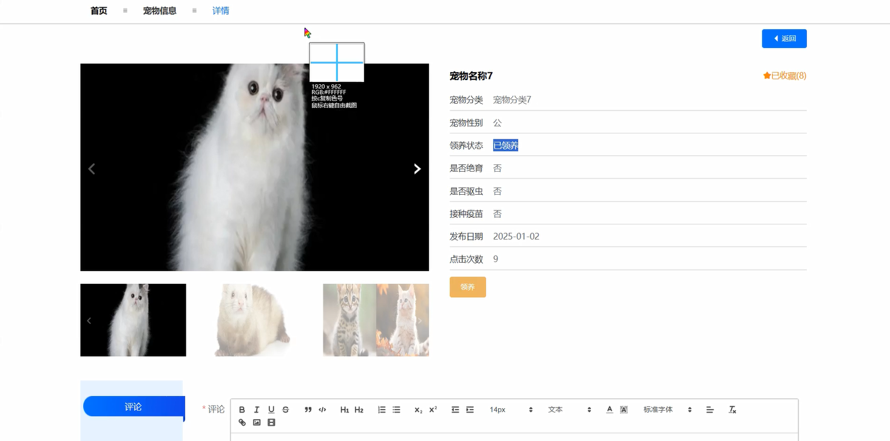The image size is (890, 441).
Task: Click the clear formatting icon
Action: point(732,409)
